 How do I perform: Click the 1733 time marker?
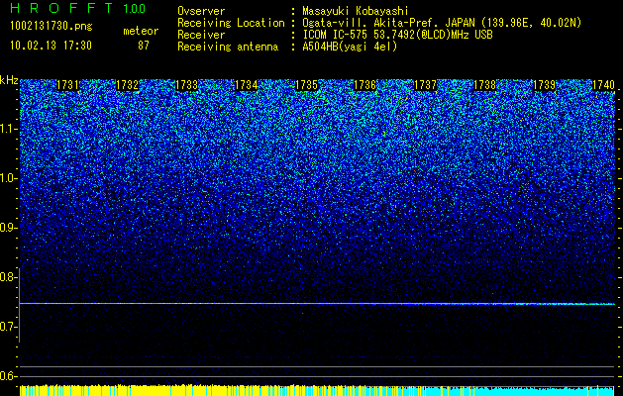[187, 85]
